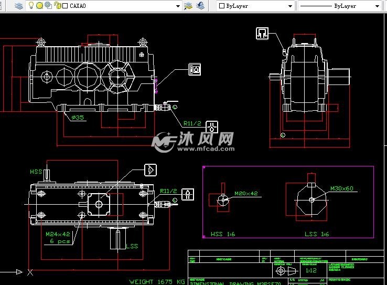Click the HSS 1:6 detail label

coord(222,234)
